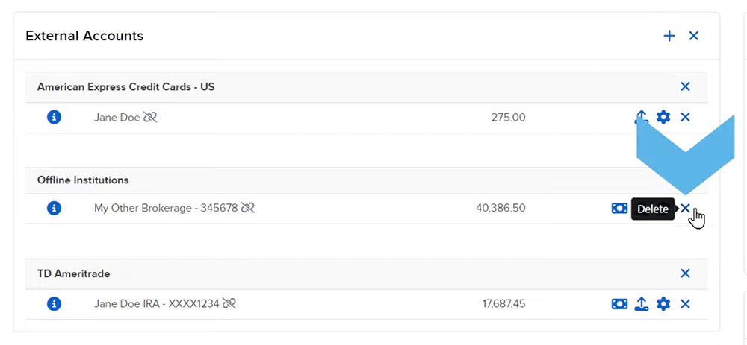Remove the American Express Credit Cards institution
The width and height of the screenshot is (747, 345).
(x=685, y=86)
